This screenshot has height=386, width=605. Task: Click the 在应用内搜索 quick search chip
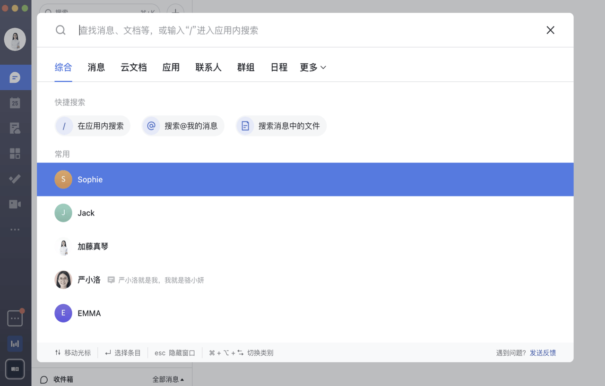pos(93,126)
